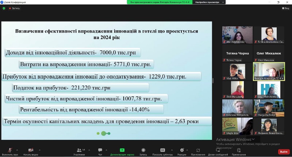Show subtitles with Показать субтитры icon
292x157 pixels.
(162, 150)
